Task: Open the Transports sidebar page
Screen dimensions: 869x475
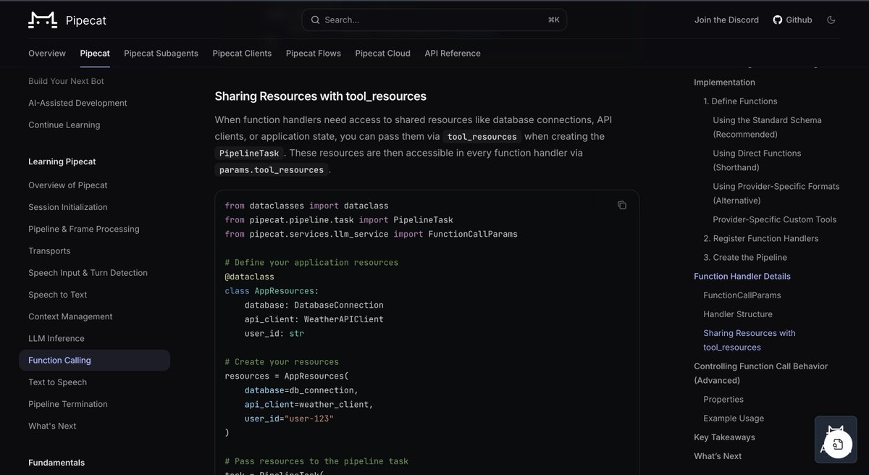Action: pos(49,251)
